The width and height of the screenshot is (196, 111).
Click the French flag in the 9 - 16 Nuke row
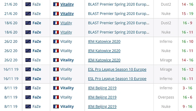point(56,107)
